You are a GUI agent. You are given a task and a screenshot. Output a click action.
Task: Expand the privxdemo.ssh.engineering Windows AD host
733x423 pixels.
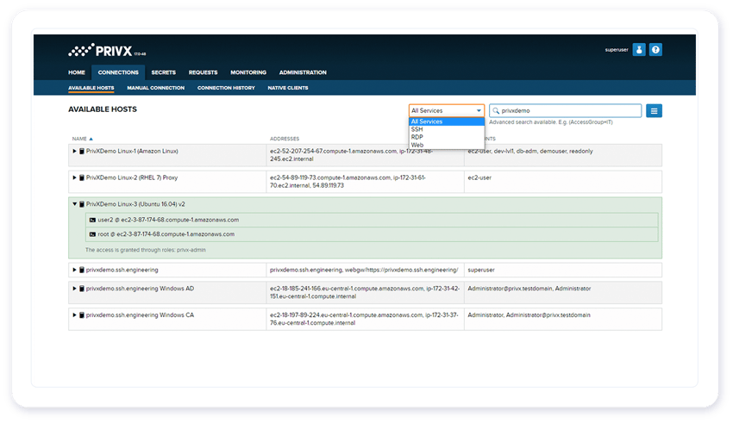(x=74, y=289)
